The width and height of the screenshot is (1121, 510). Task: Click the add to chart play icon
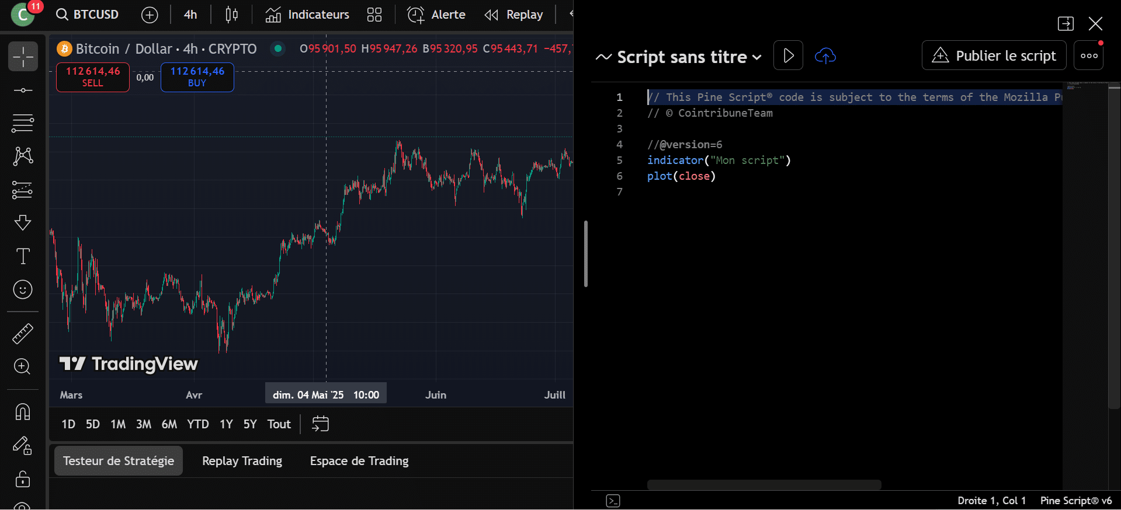[x=788, y=56]
